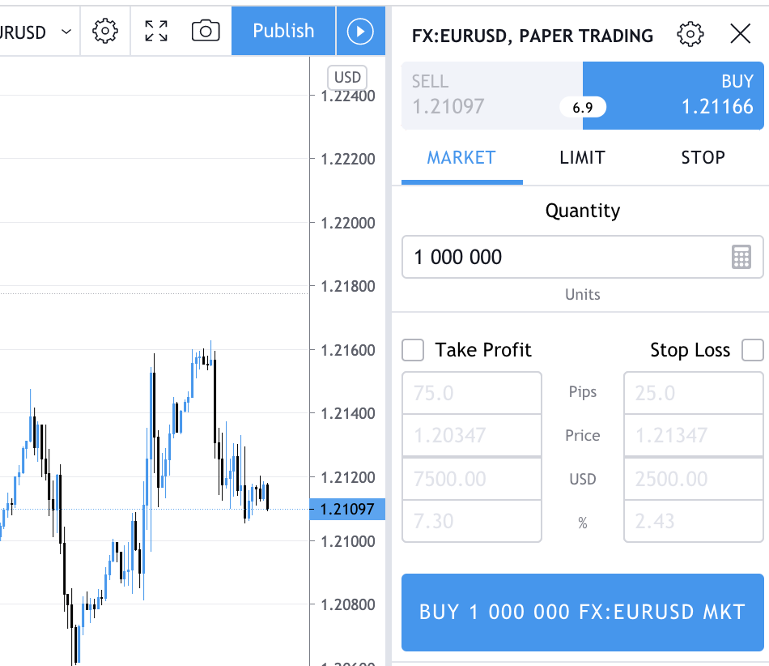This screenshot has width=769, height=666.
Task: Click the current price label 1.21097 on axis
Action: click(x=347, y=510)
